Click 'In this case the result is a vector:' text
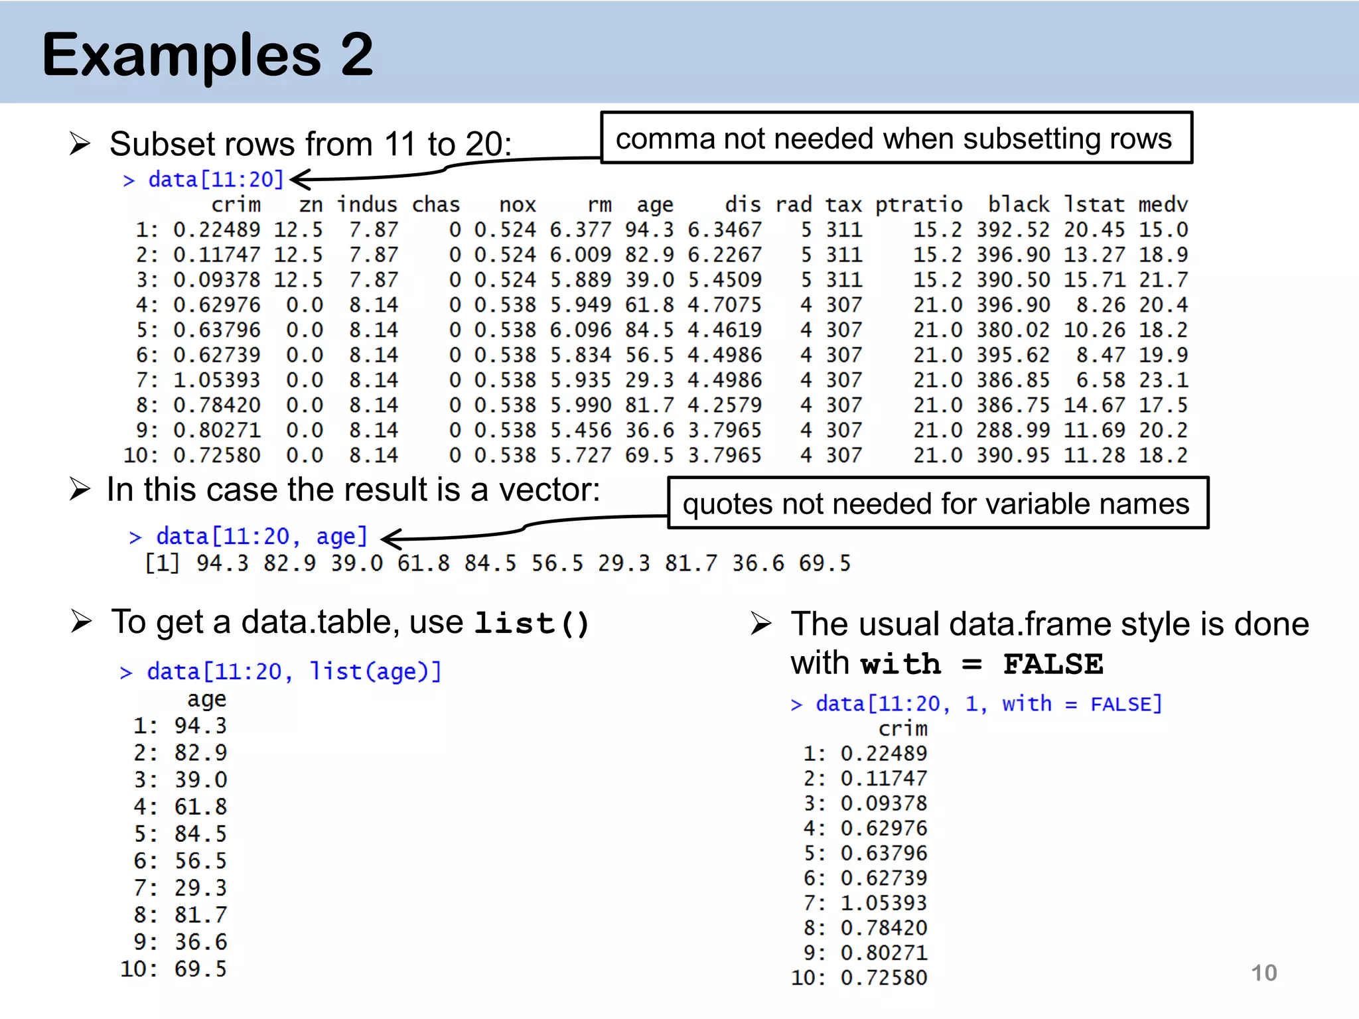 pyautogui.click(x=353, y=490)
